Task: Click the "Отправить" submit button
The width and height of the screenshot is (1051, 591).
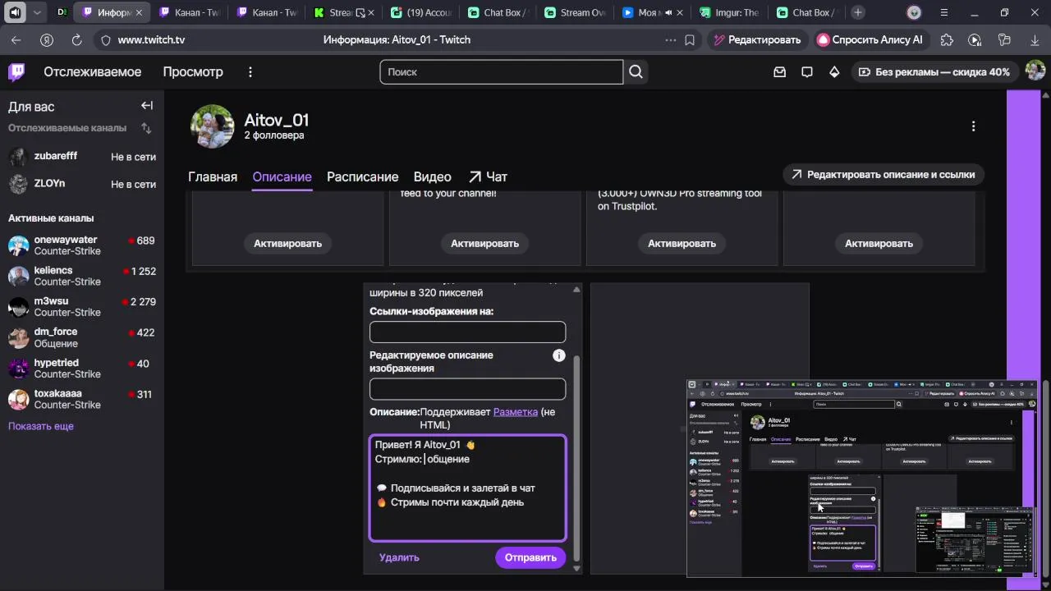Action: (x=530, y=557)
